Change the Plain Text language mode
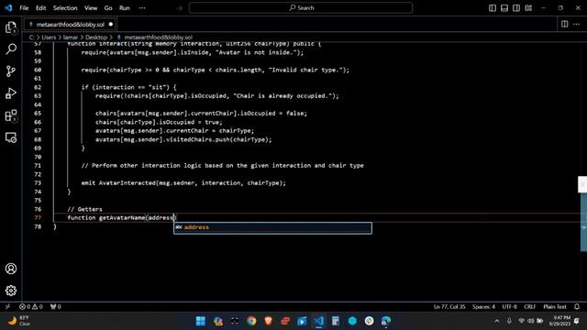587x330 pixels. pos(555,306)
